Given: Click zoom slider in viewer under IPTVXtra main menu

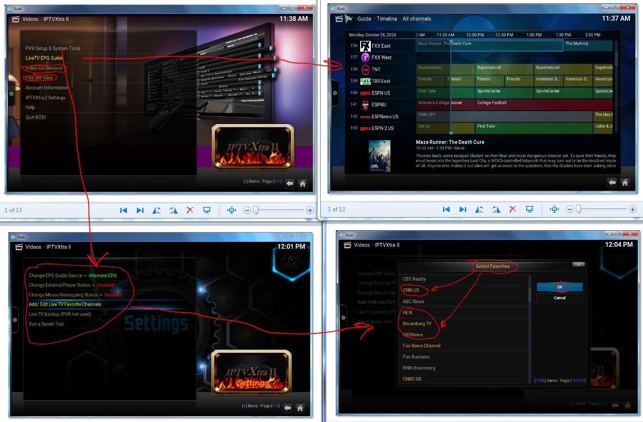Looking at the screenshot, I should pos(255,210).
